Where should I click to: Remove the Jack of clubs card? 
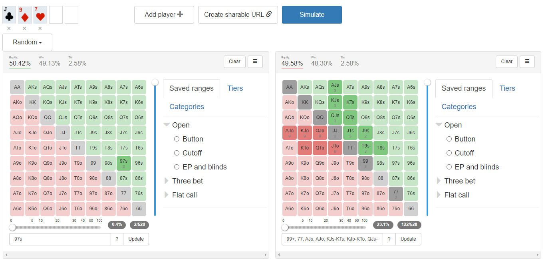point(9,28)
